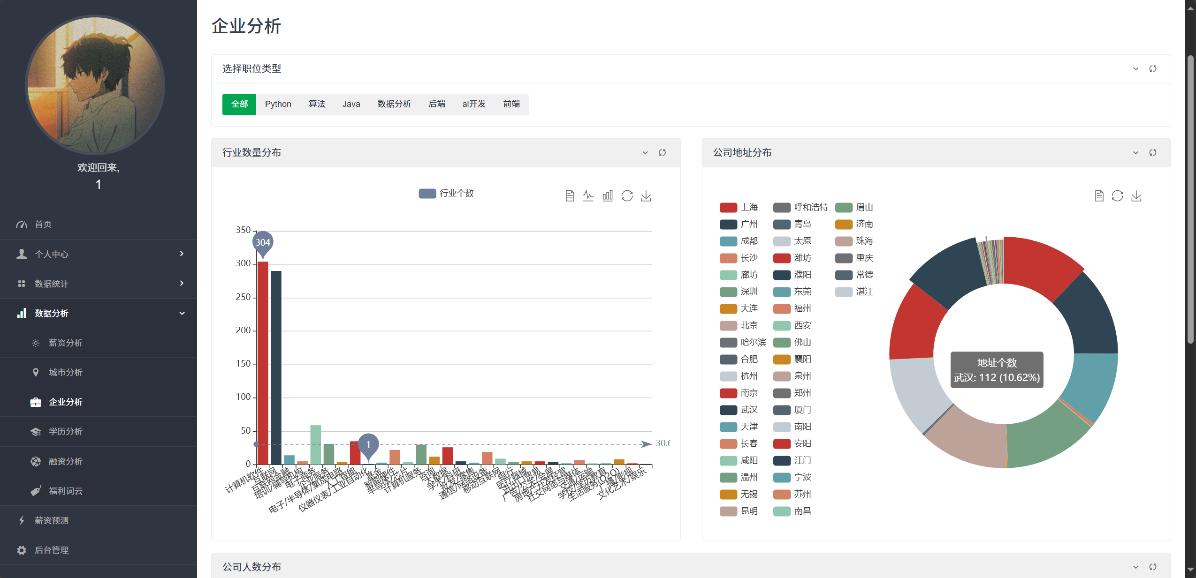Click 成都 legend color swatch

click(728, 241)
